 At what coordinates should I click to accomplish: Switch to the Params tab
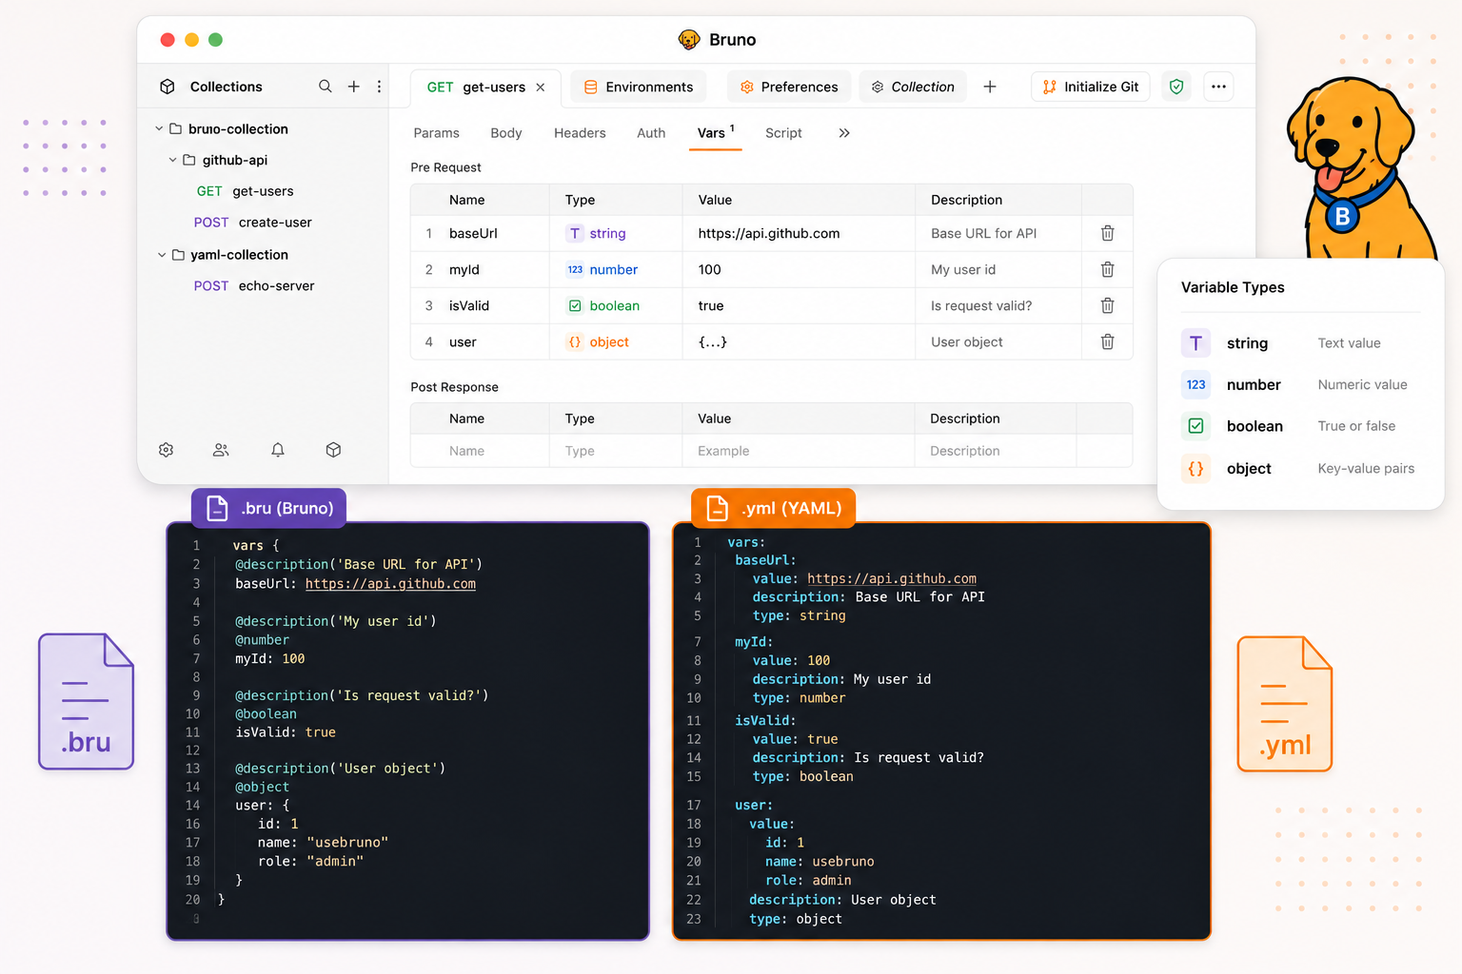(436, 133)
